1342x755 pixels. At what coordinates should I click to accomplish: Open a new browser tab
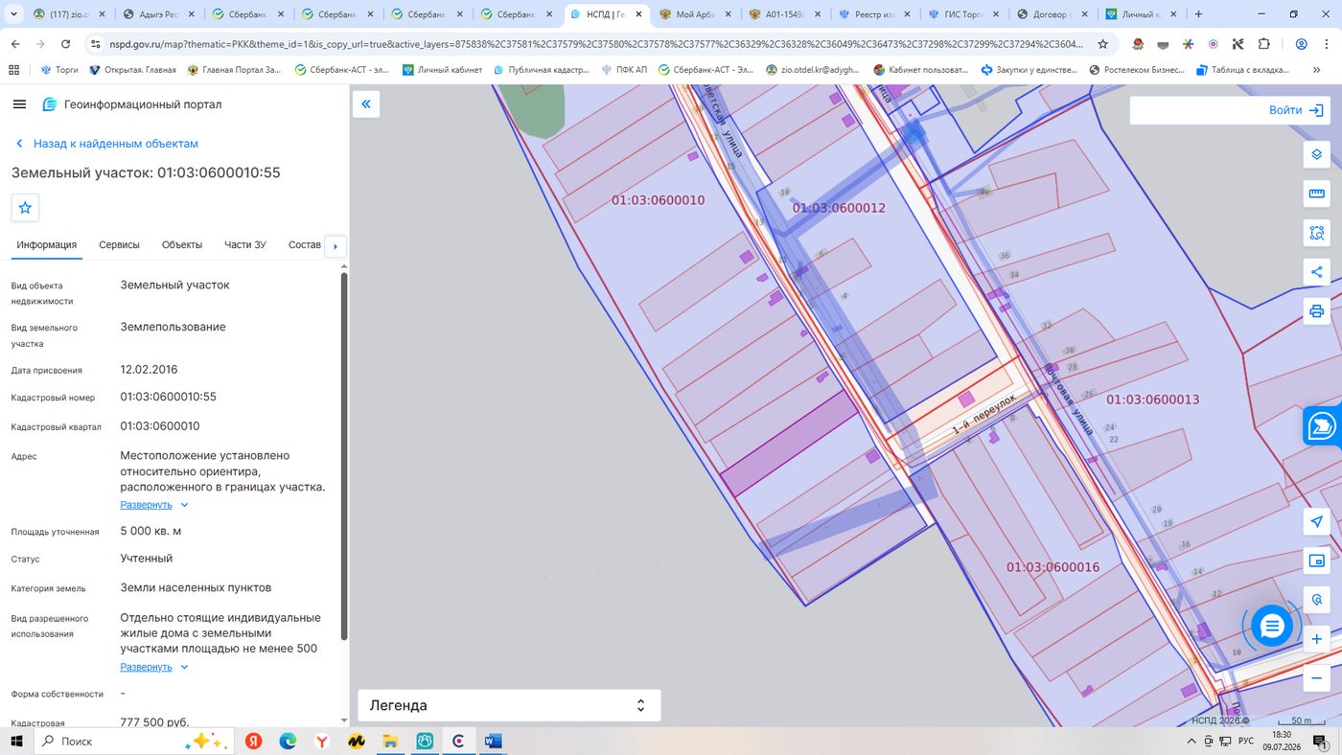(x=1199, y=14)
